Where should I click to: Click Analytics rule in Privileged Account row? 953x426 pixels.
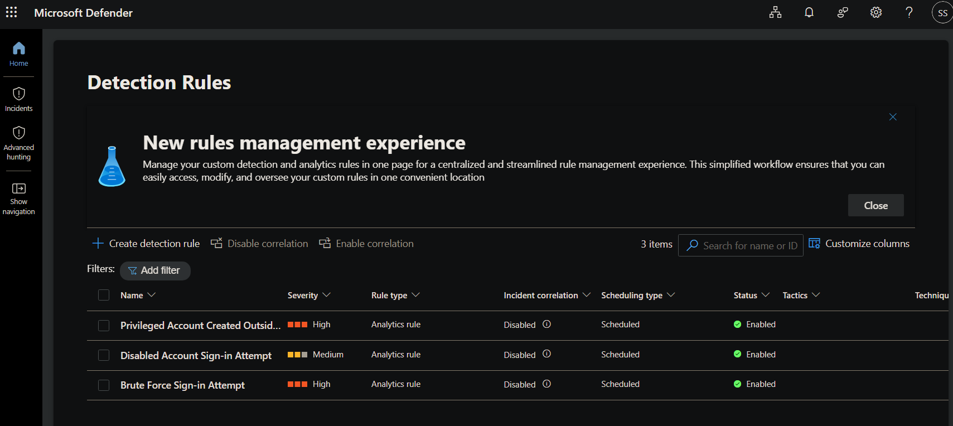[x=396, y=325]
